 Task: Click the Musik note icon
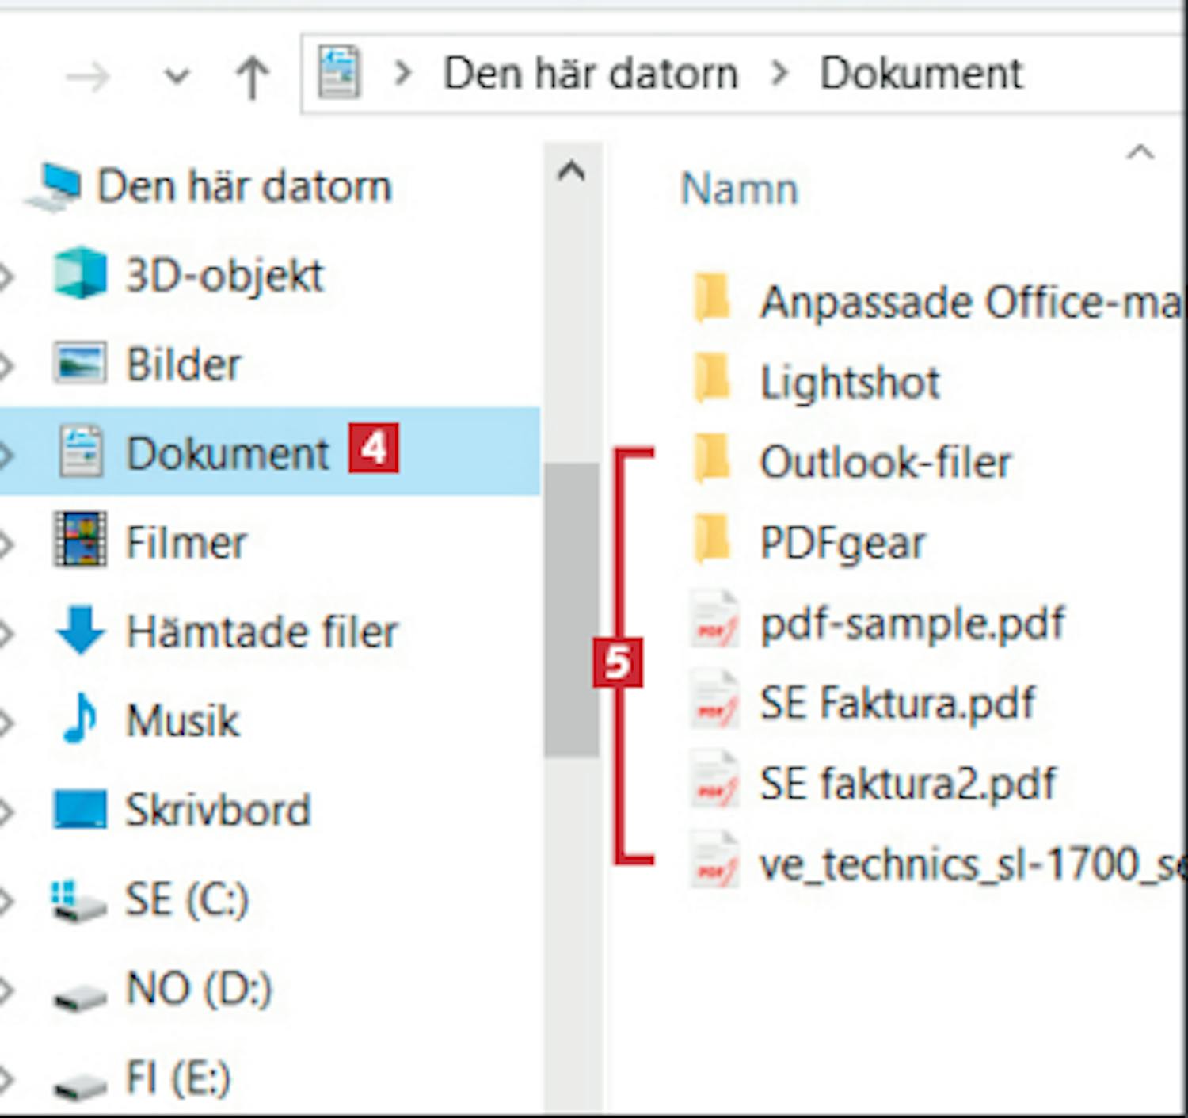click(79, 719)
